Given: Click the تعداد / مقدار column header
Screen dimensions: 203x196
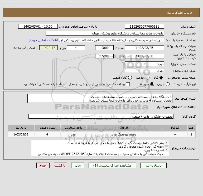Looking at the screenshot, I should tap(47, 128).
